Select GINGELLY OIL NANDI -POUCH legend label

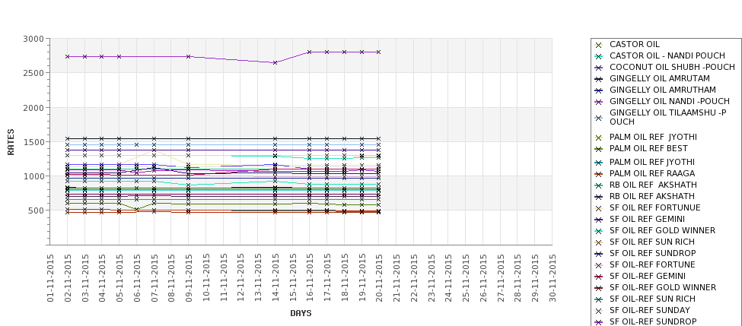pyautogui.click(x=670, y=101)
